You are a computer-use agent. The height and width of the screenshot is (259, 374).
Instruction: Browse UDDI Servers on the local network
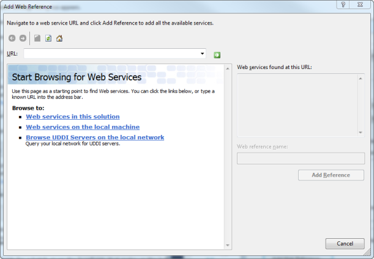point(95,137)
